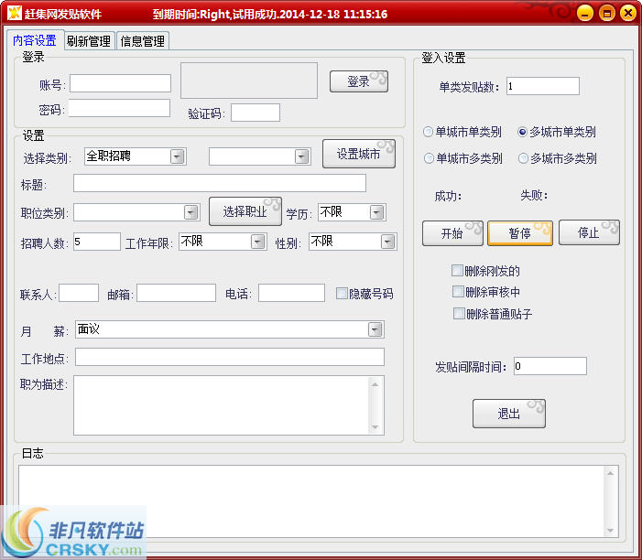
Task: Click the 成功: status label
Action: pyautogui.click(x=449, y=196)
